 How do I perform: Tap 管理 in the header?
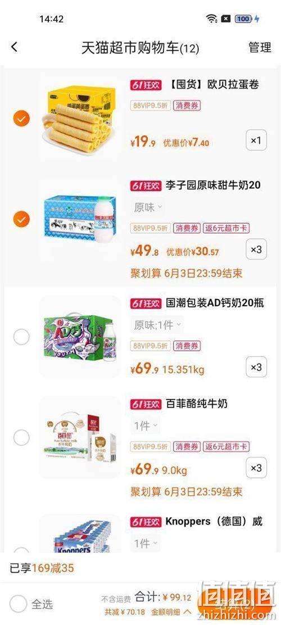[x=260, y=47]
